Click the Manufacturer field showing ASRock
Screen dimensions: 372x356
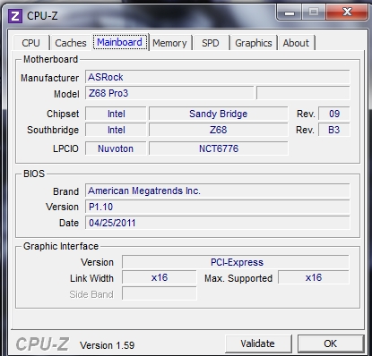[218, 77]
